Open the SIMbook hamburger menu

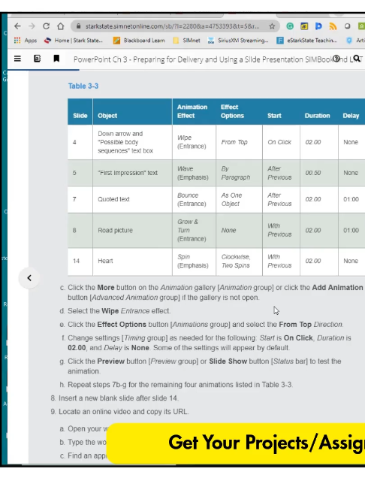click(x=18, y=59)
